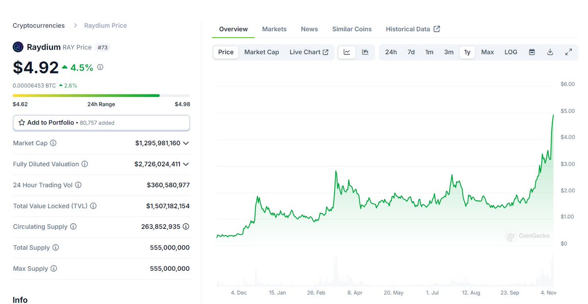The width and height of the screenshot is (588, 304).
Task: Expand the Market Cap breakdown chevron
Action: pos(186,143)
